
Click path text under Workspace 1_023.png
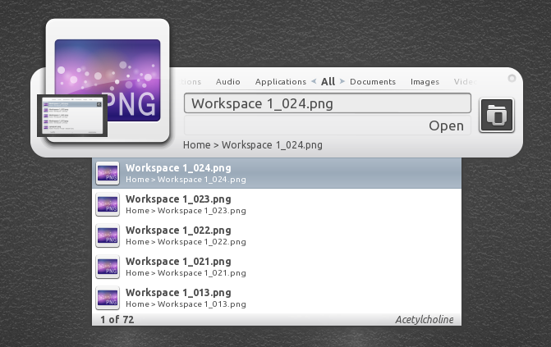pyautogui.click(x=186, y=211)
